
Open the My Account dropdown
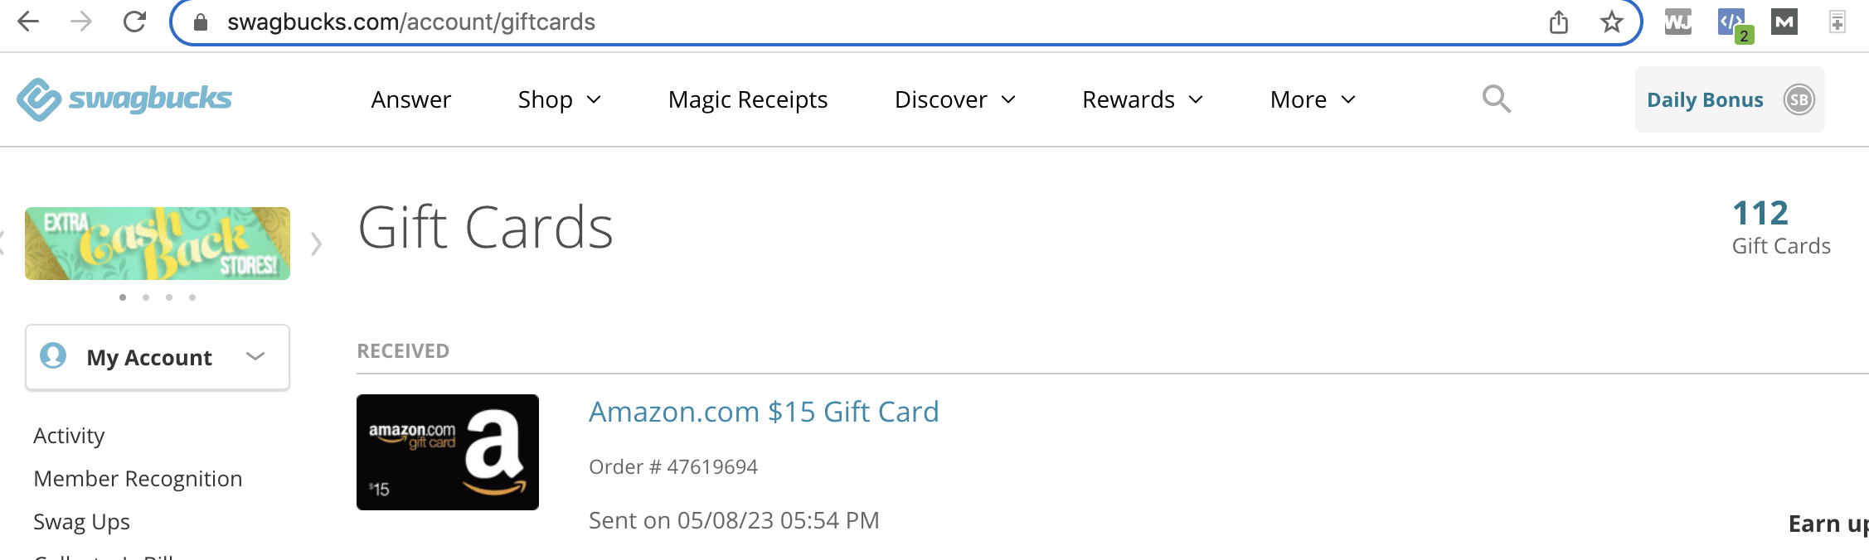click(x=157, y=357)
